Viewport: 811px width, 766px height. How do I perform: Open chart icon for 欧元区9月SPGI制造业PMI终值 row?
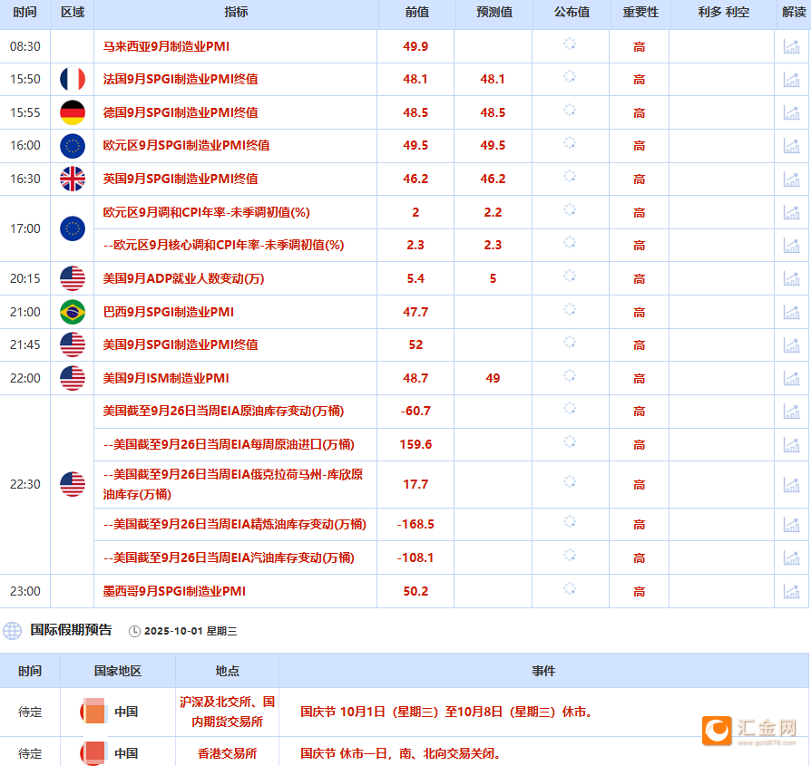point(791,146)
